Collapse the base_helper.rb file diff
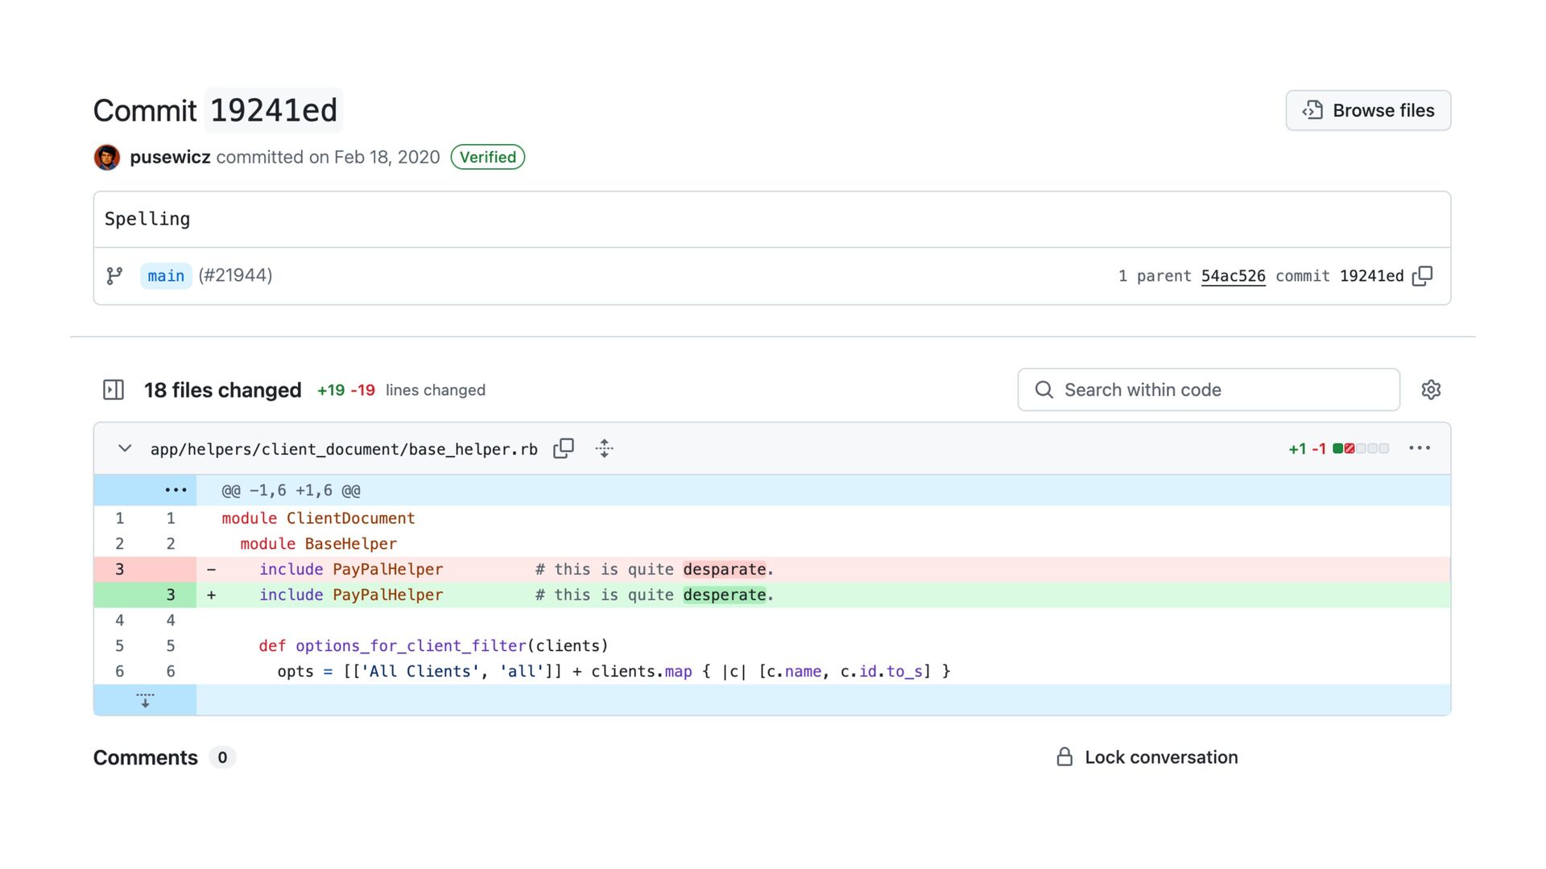 click(125, 448)
